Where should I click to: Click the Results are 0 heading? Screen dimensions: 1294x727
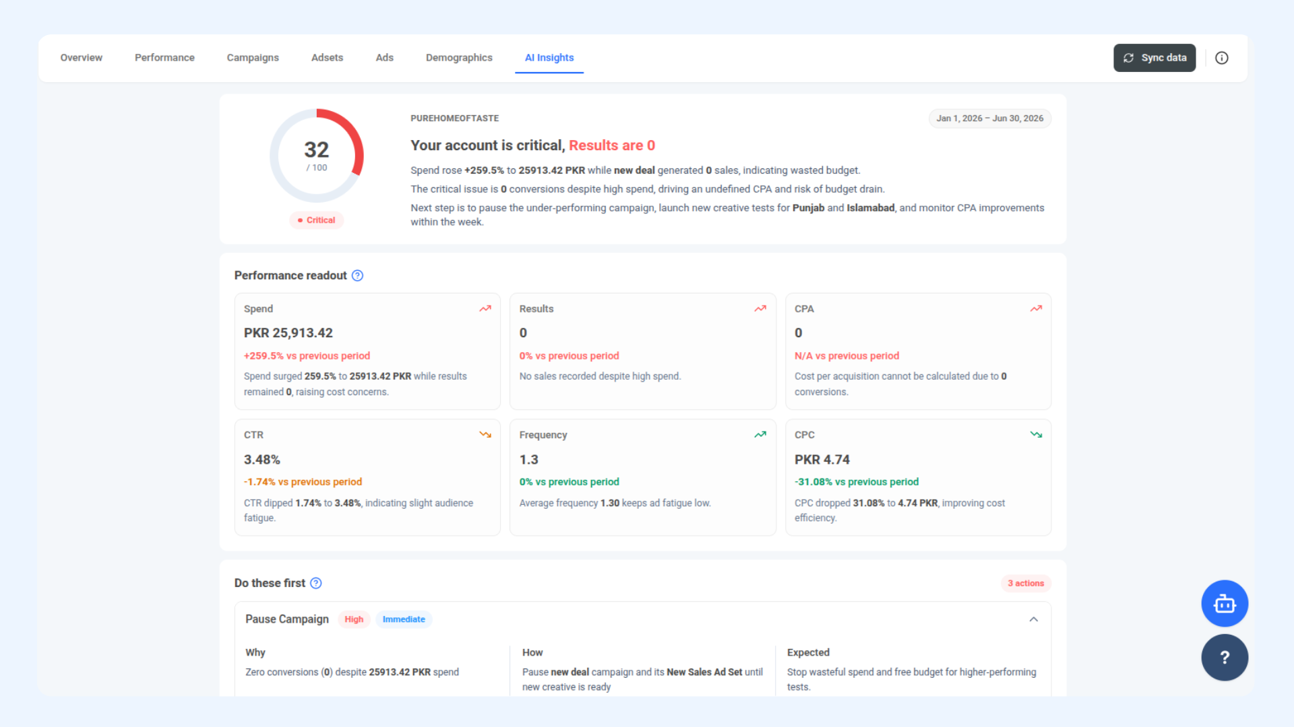tap(612, 145)
